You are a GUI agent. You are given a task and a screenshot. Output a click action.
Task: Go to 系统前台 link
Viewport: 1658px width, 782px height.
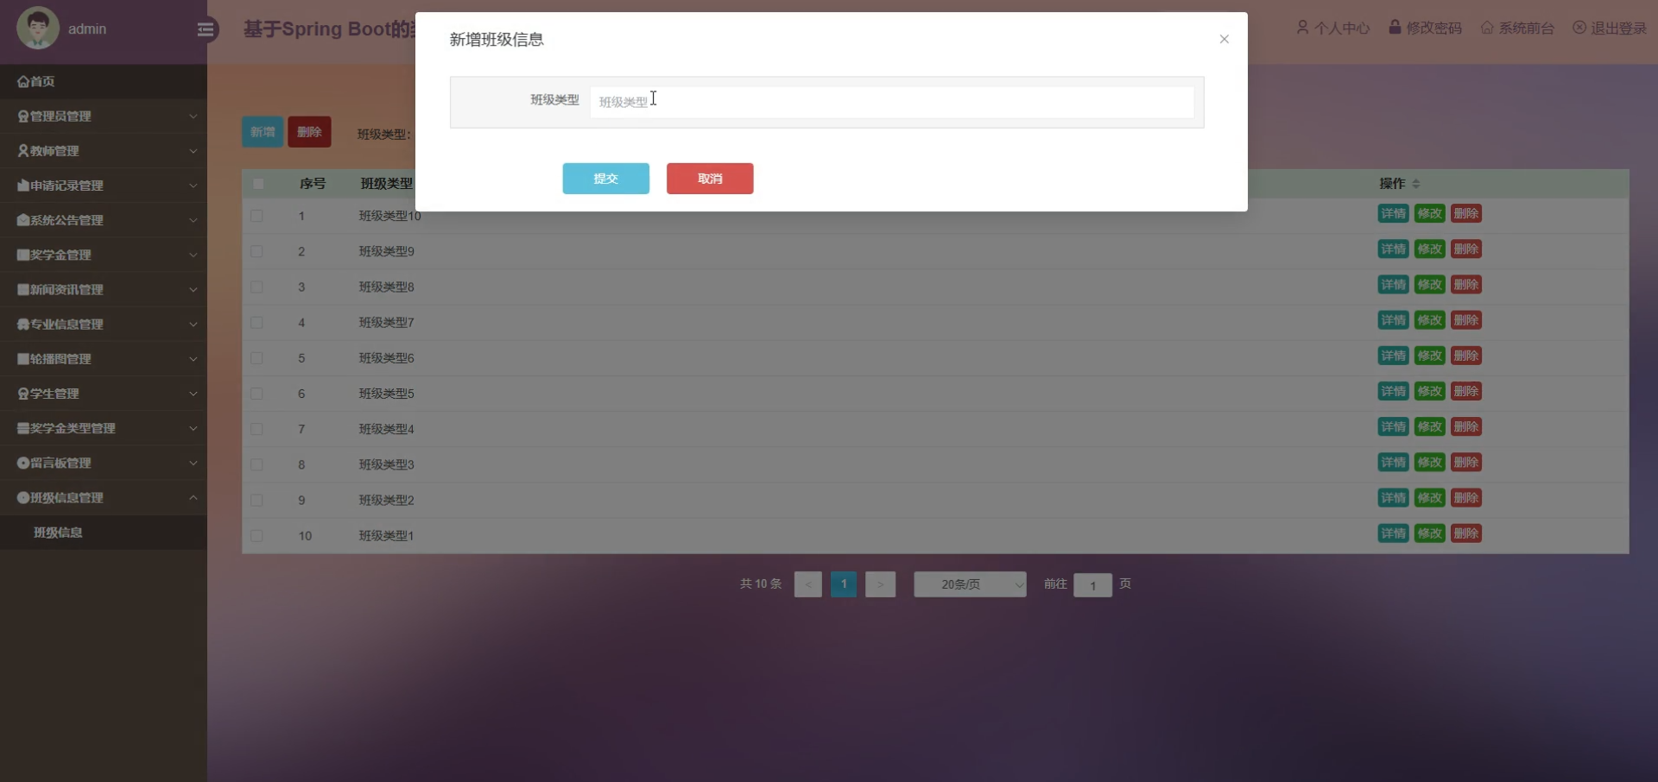click(x=1517, y=28)
